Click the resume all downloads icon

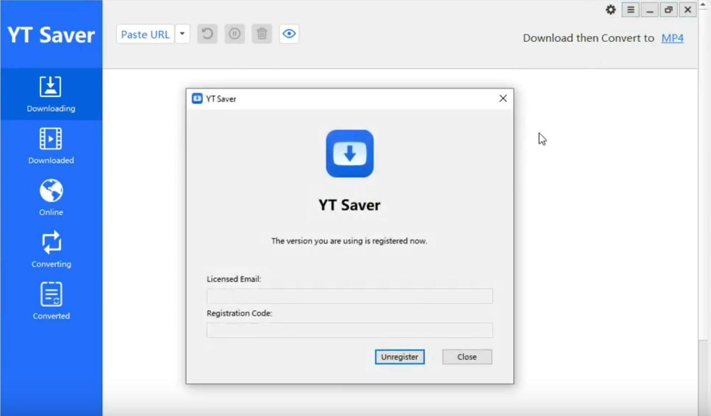[x=207, y=34]
